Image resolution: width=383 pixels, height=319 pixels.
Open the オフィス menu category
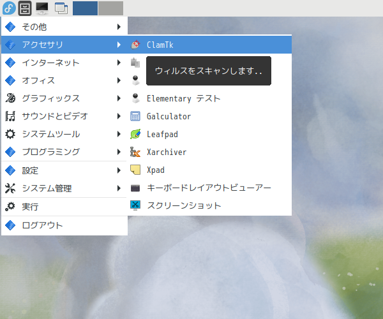pos(64,80)
